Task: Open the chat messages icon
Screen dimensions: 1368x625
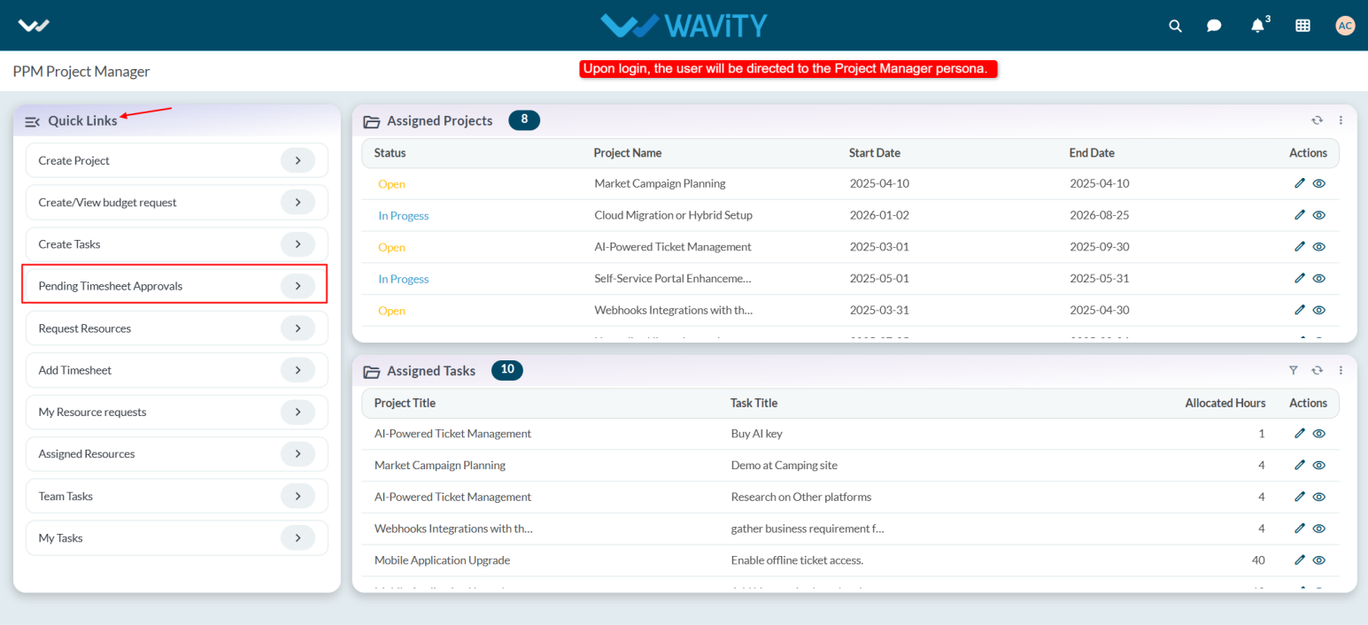Action: [x=1214, y=26]
